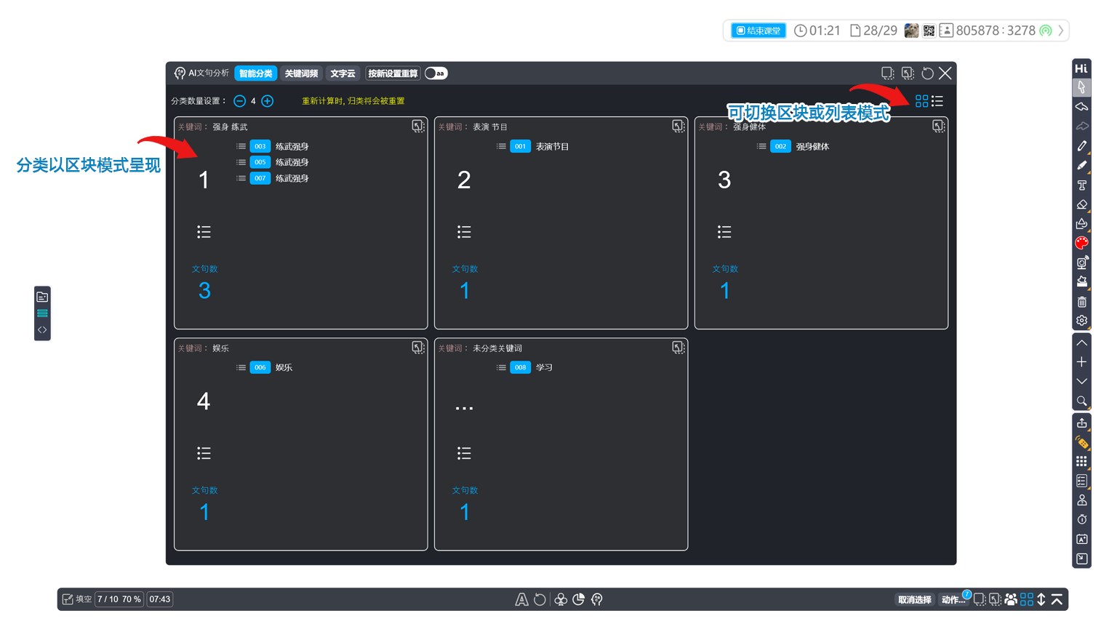The height and width of the screenshot is (621, 1101).
Task: Select the eraser tool in right toolbar
Action: tap(1081, 204)
